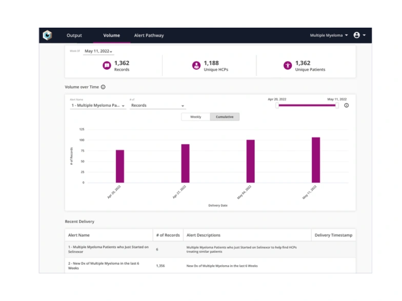Click the Delivery Timestamp column header
The image size is (402, 301).
click(333, 235)
